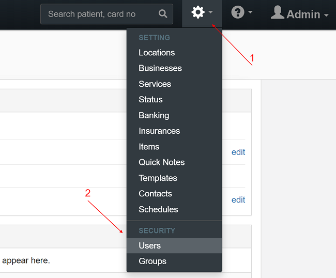
Task: Open the gear settings menu
Action: click(x=198, y=12)
